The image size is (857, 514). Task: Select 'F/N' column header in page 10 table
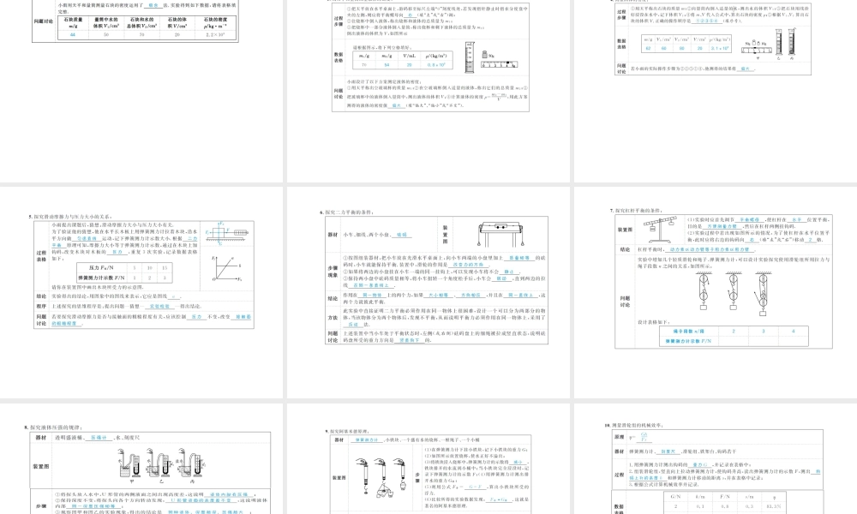[x=725, y=497]
